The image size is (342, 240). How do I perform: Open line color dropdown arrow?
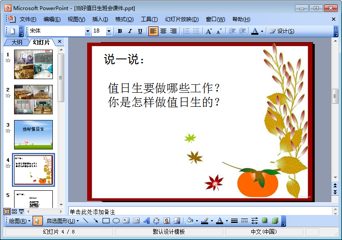[212, 221]
